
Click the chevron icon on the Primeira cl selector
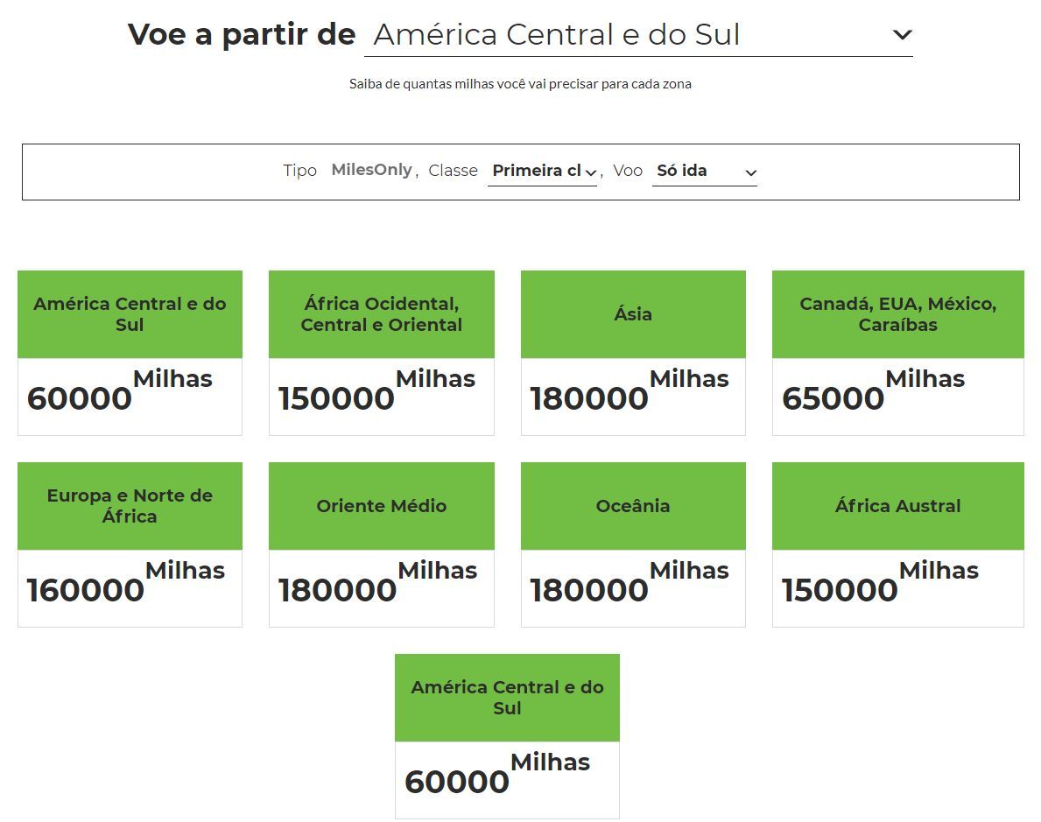coord(591,172)
